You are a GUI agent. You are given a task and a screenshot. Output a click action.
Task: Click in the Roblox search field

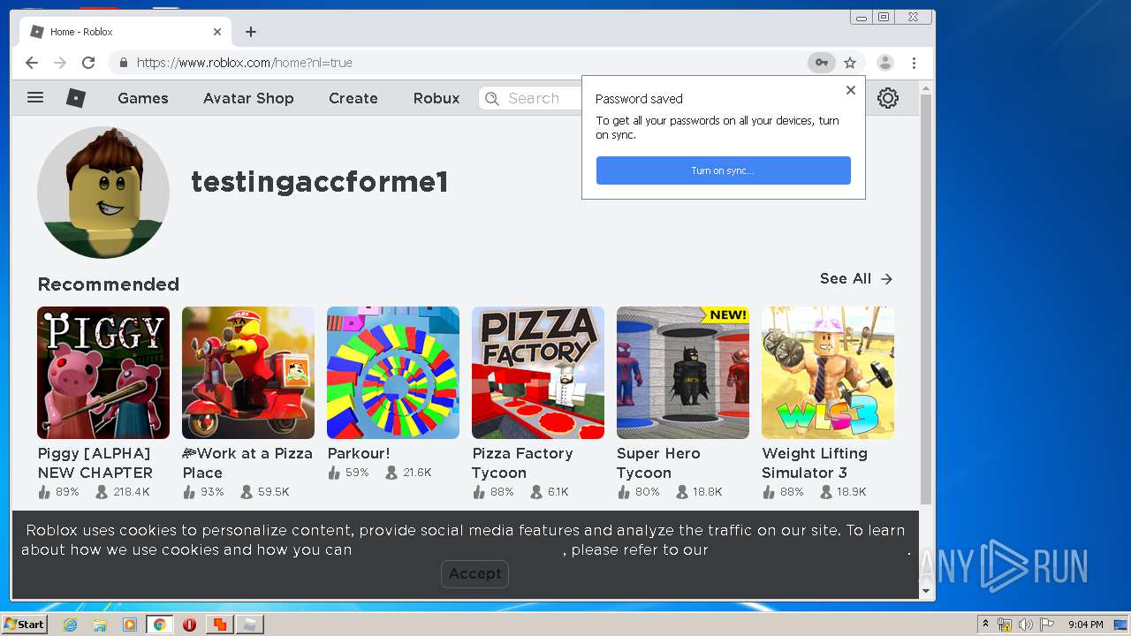530,98
